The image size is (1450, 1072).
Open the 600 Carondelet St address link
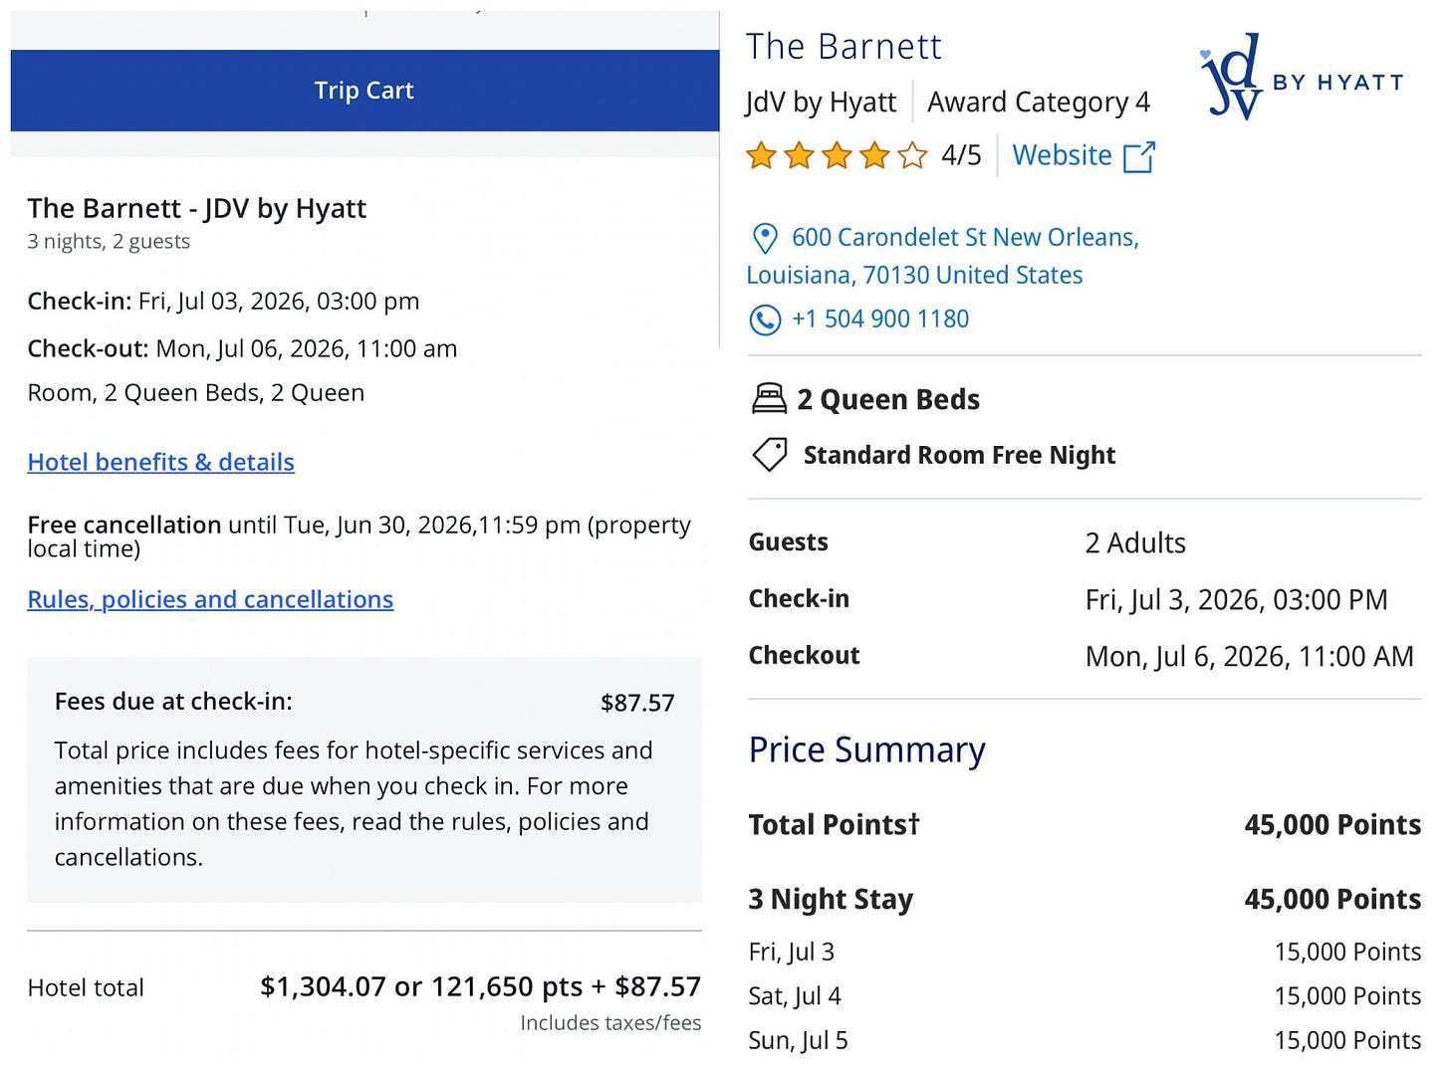point(943,256)
